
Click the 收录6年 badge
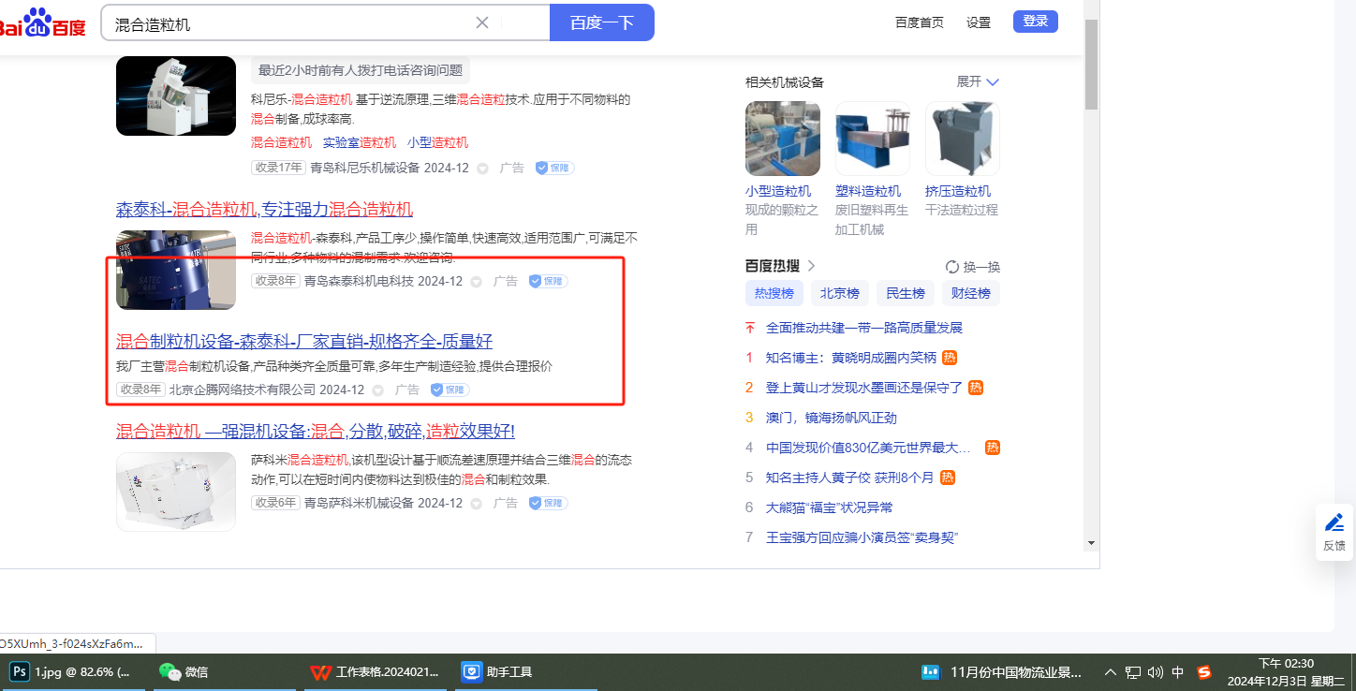pos(275,503)
